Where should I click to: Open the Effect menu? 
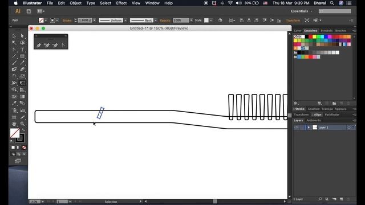(121, 3)
